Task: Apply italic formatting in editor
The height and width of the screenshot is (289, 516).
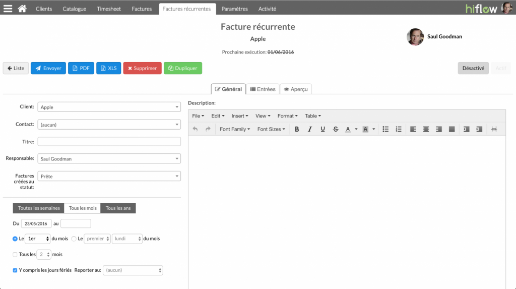Action: (x=310, y=129)
